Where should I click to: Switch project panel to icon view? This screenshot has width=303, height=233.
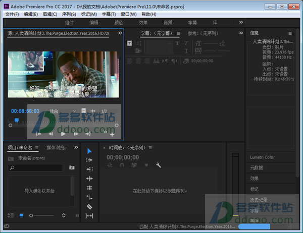(x=21, y=215)
